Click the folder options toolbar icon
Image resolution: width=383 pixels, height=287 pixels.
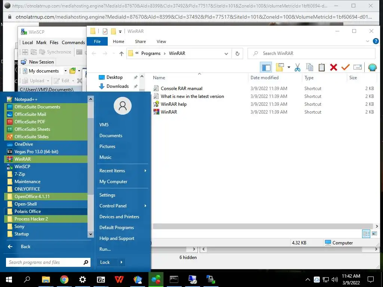(280, 67)
